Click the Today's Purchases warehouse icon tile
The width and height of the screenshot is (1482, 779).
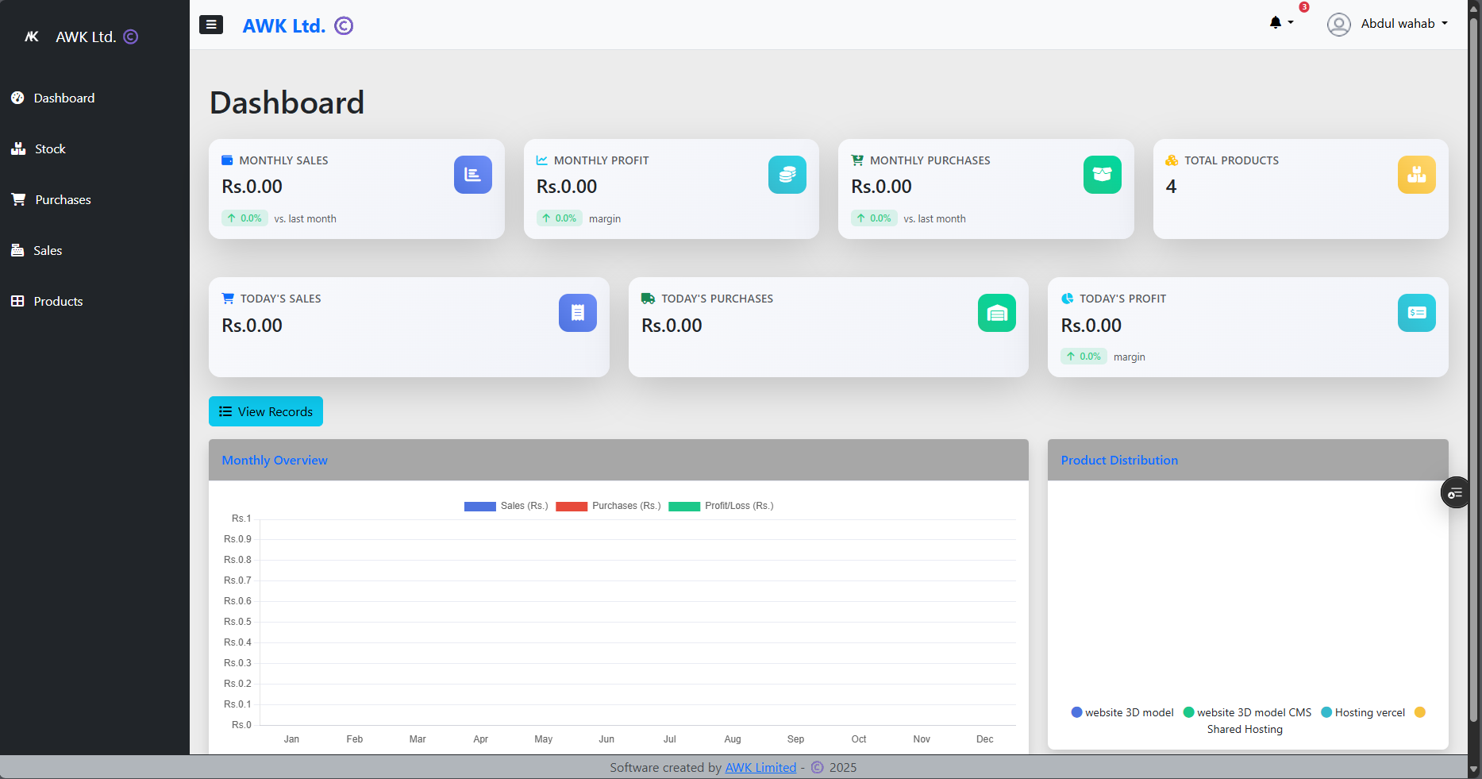pyautogui.click(x=997, y=313)
